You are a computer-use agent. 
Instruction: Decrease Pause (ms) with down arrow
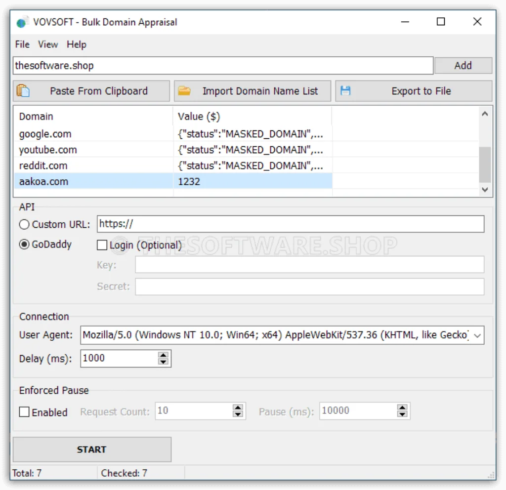[x=402, y=414]
